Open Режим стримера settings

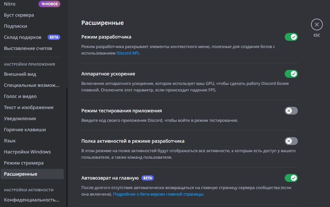click(x=24, y=163)
